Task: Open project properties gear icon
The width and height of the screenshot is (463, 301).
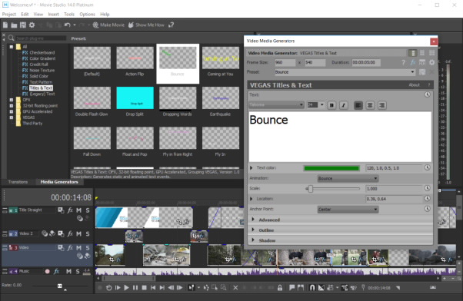Action: click(x=32, y=25)
